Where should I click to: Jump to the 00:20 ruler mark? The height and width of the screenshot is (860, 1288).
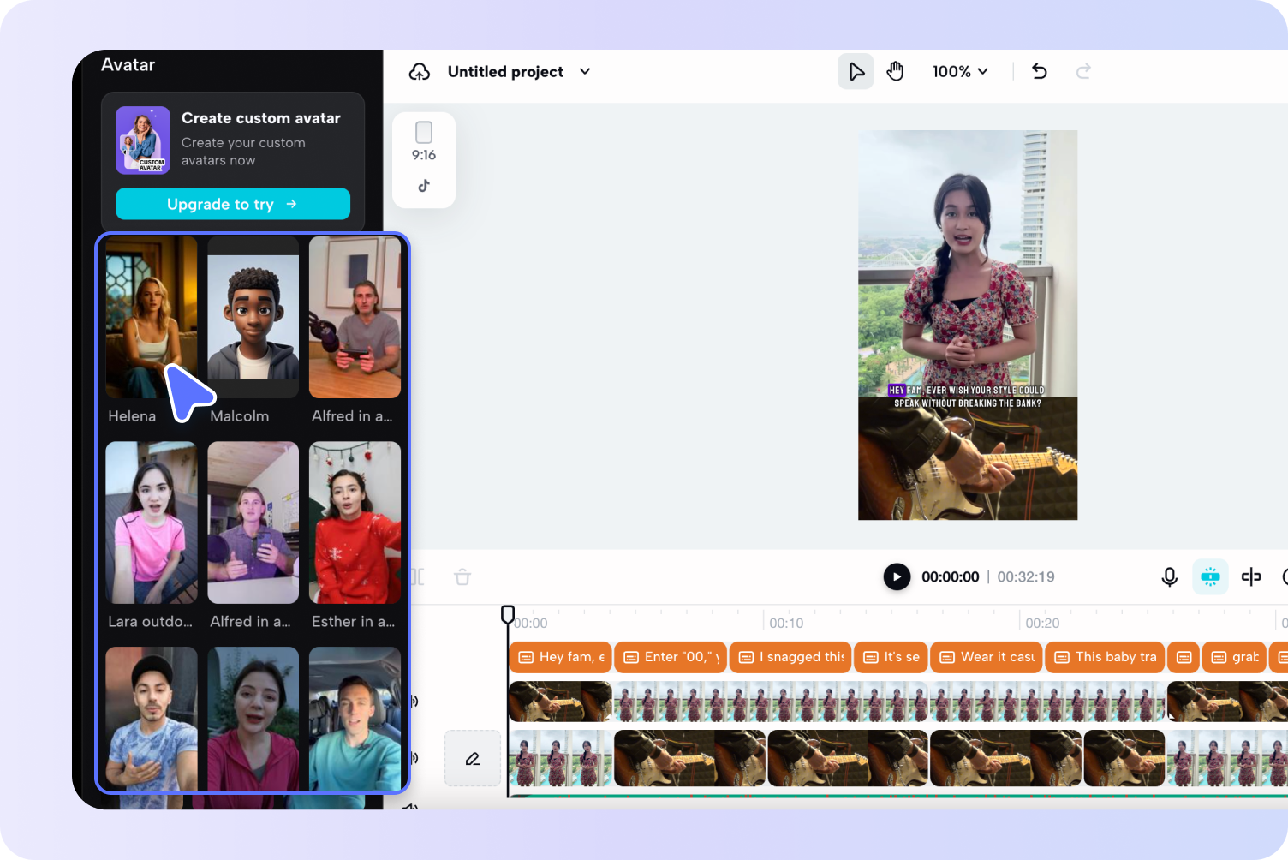[1042, 623]
